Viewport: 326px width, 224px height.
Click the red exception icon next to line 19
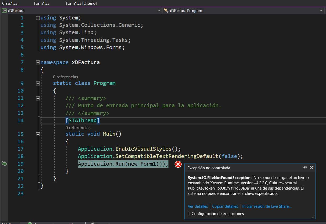tap(178, 164)
